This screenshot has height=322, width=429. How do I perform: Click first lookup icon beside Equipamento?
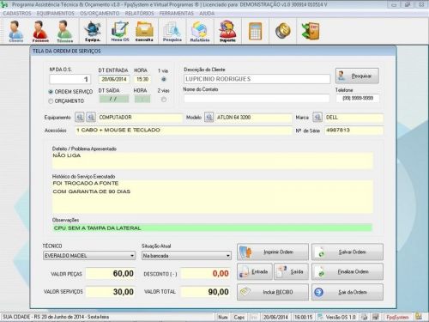80,117
